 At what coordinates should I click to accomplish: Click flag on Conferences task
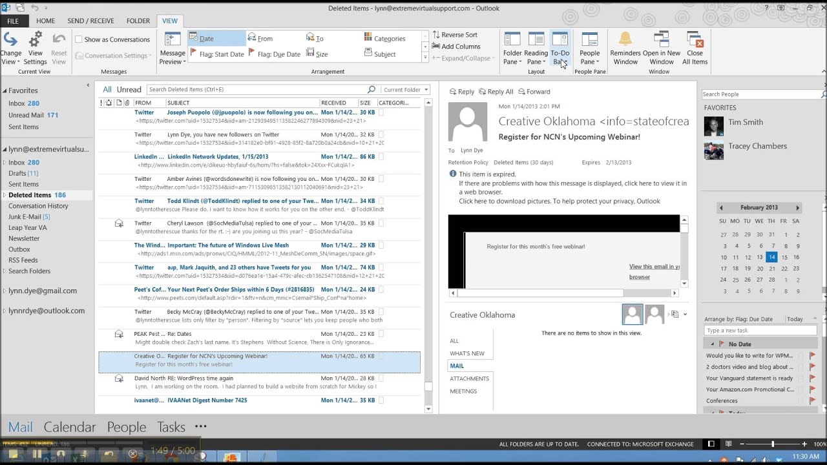[x=813, y=400]
